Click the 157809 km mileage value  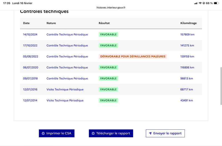pyautogui.click(x=187, y=34)
